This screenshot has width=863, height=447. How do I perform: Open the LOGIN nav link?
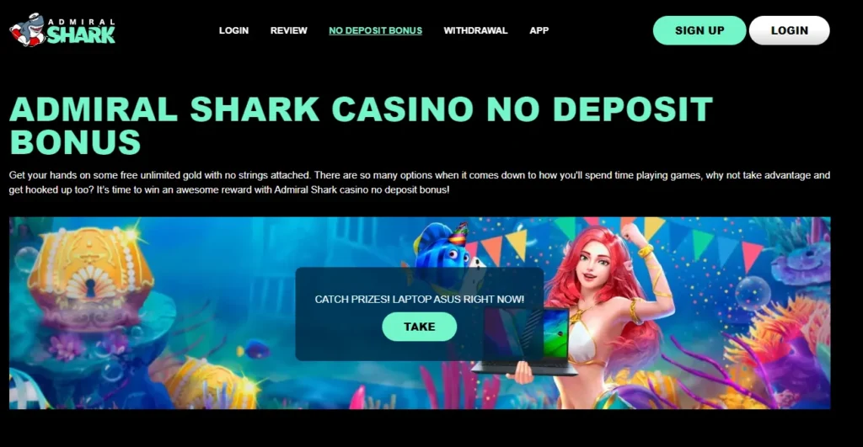pyautogui.click(x=234, y=31)
